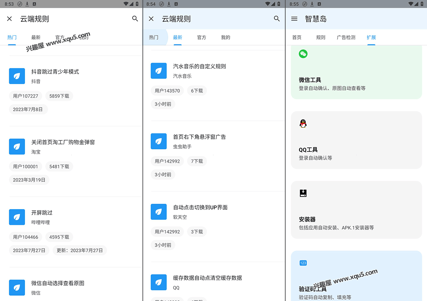Close the second 云端规则 screen with X
The image size is (427, 301).
click(151, 19)
